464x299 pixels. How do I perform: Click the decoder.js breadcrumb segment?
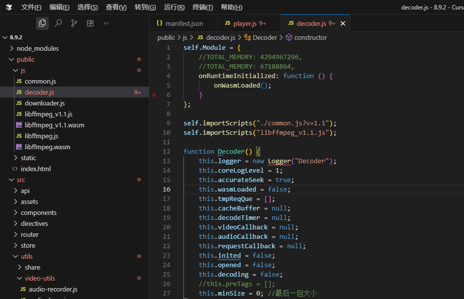coord(220,37)
